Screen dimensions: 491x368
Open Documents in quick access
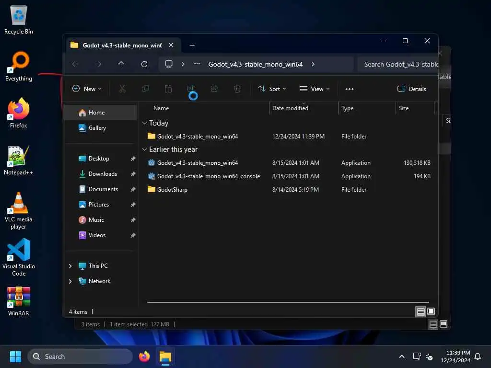click(x=100, y=189)
